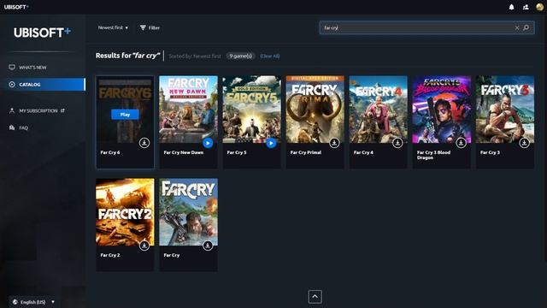This screenshot has height=308, width=547.
Task: Open the Far Cry Primal cover art
Action: (315, 110)
